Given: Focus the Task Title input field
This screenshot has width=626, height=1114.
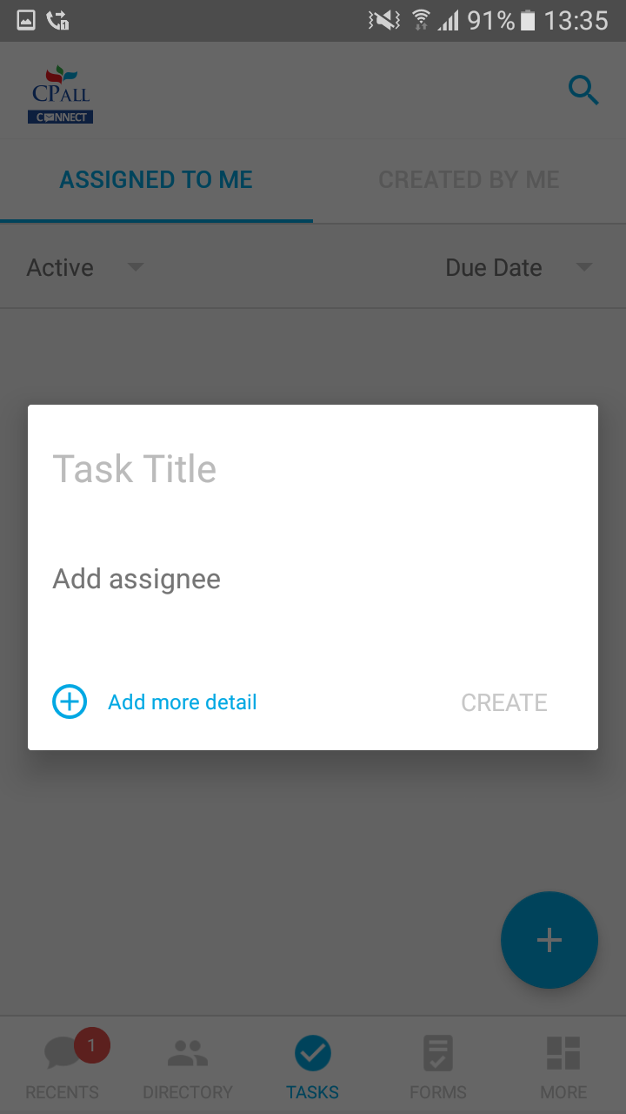Looking at the screenshot, I should (x=313, y=469).
